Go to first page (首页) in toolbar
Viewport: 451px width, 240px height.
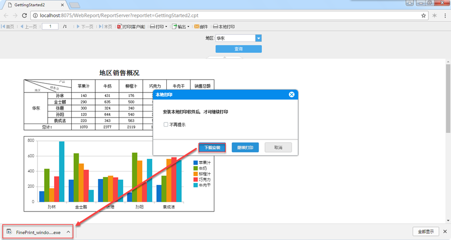8,26
